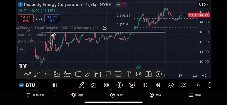Screen dimensions: 227x105
Task: Add a comment callout annotation
Action: click(108, 74)
